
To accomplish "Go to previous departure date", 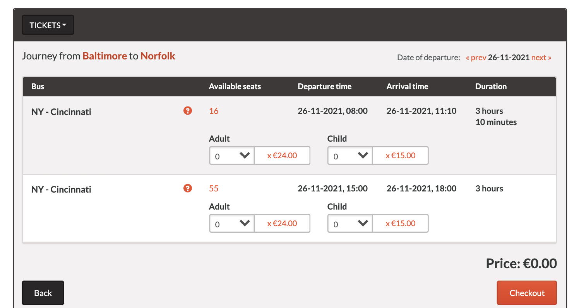I will [476, 58].
